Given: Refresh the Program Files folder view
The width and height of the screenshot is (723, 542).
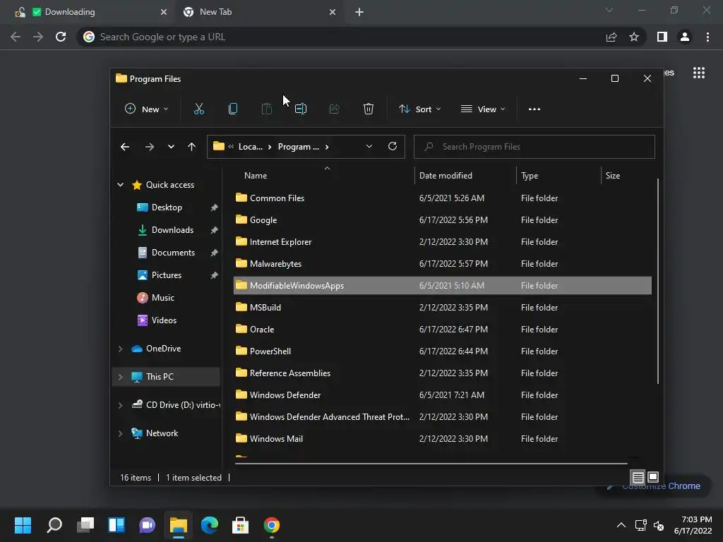Looking at the screenshot, I should (x=393, y=146).
